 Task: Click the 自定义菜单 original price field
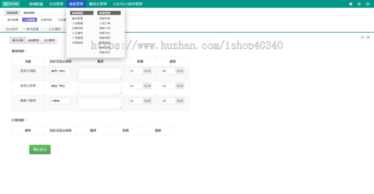pyautogui.click(x=168, y=86)
